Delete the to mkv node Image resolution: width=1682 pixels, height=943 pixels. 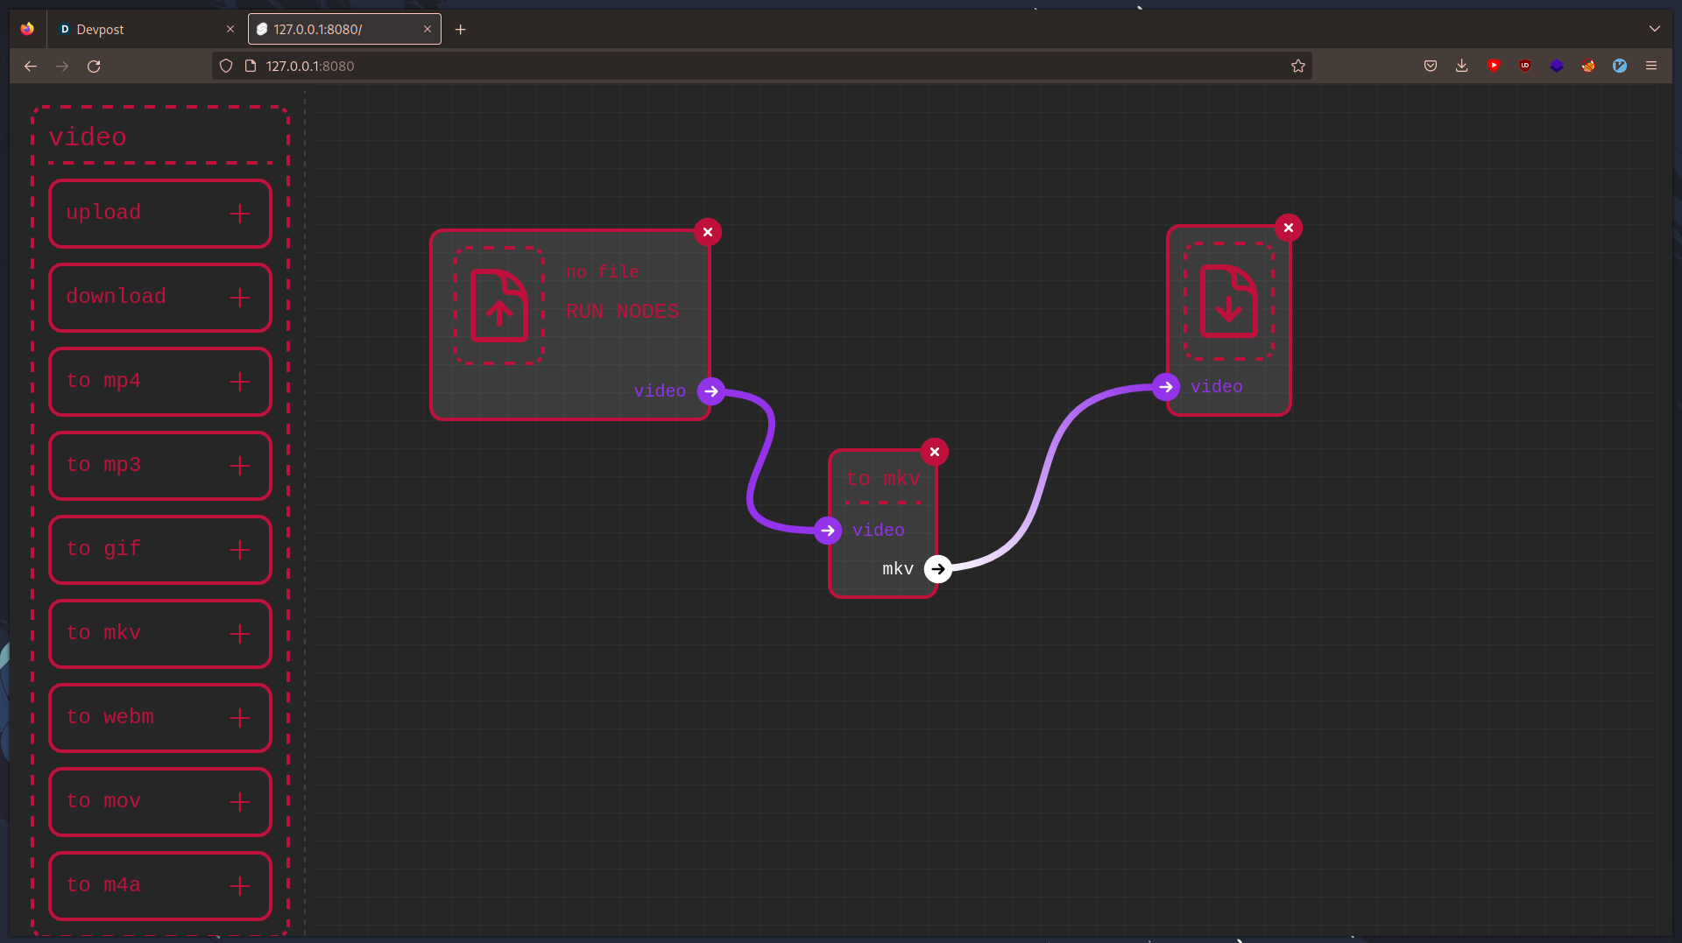point(935,452)
